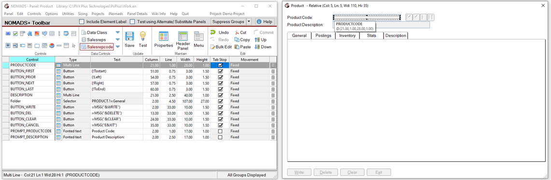Image resolution: width=551 pixels, height=180 pixels.
Task: Enable the Include Element Label checkbox
Action: pos(82,22)
